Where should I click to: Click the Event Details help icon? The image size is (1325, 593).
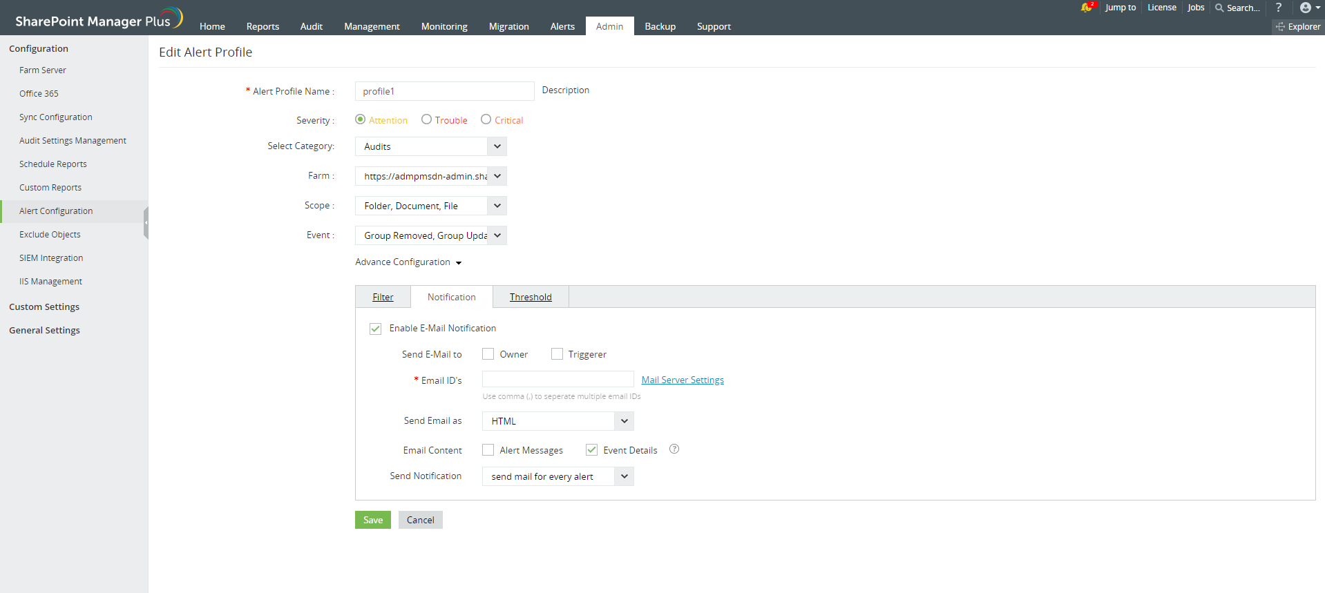coord(674,449)
